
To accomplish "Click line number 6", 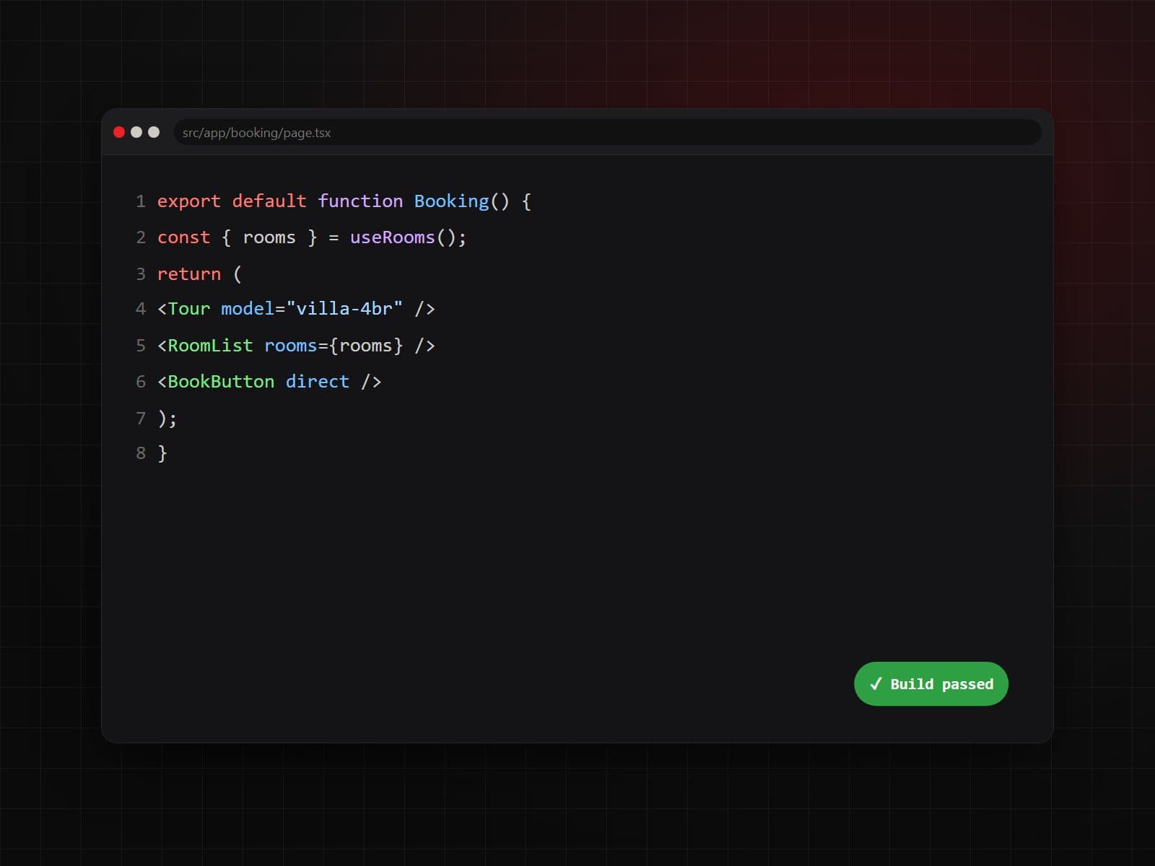I will [x=141, y=382].
